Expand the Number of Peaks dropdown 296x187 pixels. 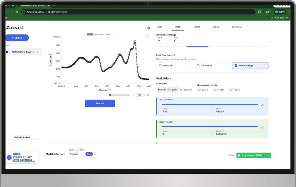tap(95, 154)
